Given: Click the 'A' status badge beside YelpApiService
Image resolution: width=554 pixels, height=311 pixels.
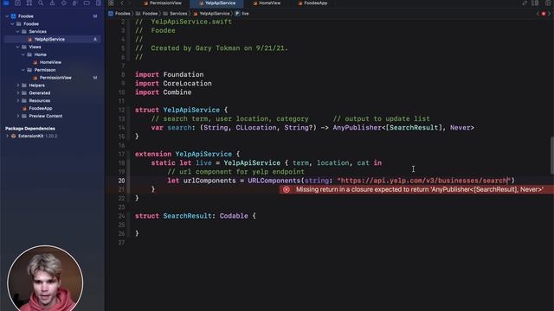Looking at the screenshot, I should 95,39.
